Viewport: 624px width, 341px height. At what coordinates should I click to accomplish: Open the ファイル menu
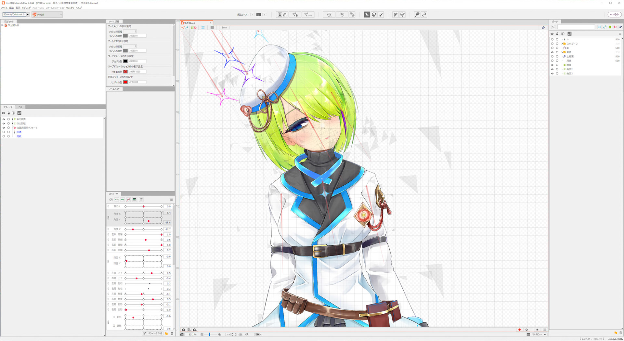click(4, 8)
